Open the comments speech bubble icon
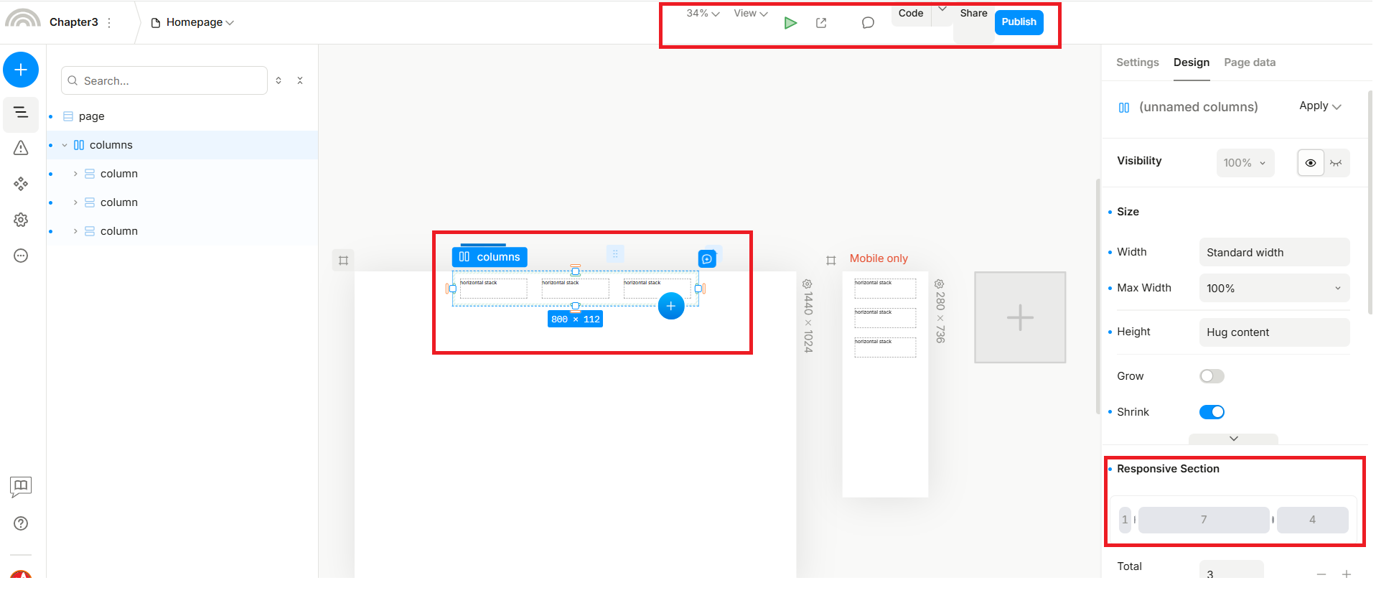Image resolution: width=1376 pixels, height=593 pixels. coord(868,23)
